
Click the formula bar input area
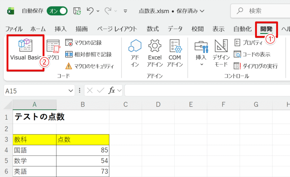[x=207, y=90]
